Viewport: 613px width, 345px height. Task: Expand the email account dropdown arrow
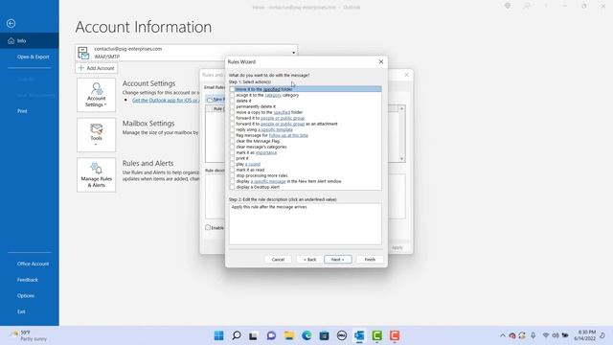coord(294,53)
